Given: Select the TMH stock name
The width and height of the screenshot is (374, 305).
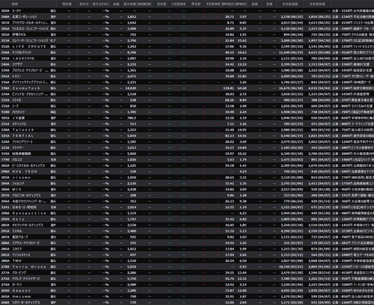Looking at the screenshot, I should coord(17,261).
